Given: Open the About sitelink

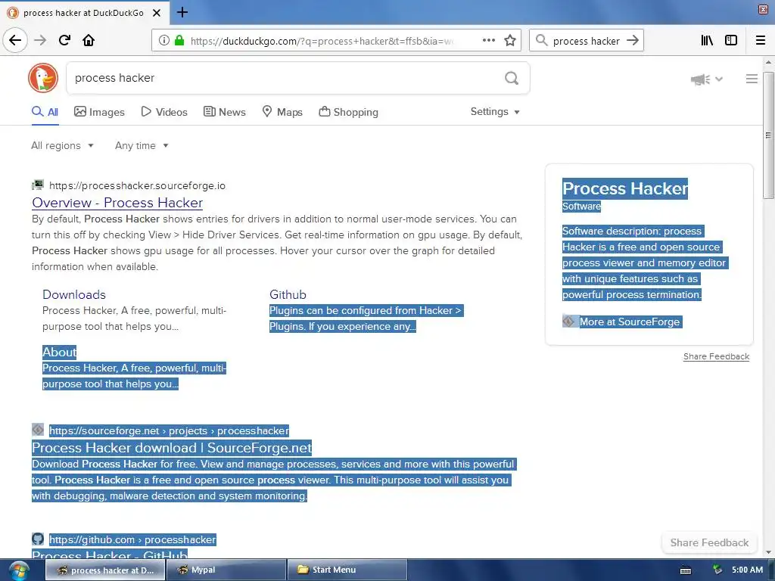Looking at the screenshot, I should pos(59,352).
